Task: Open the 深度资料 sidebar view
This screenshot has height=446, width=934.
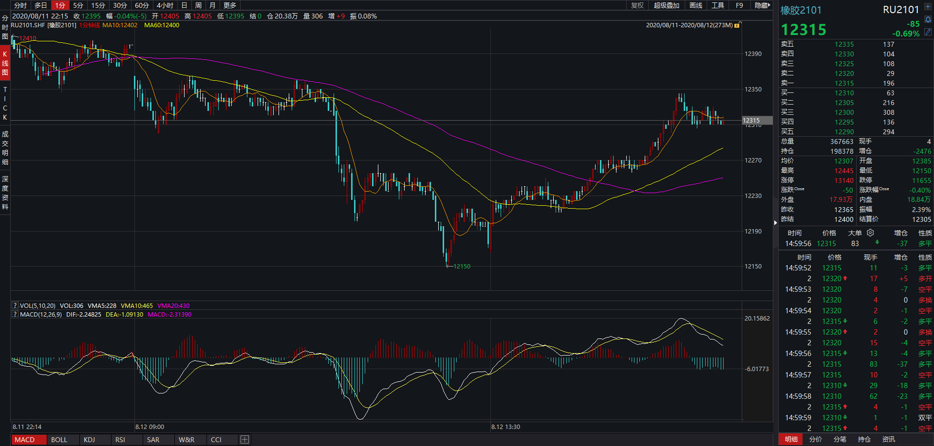Action: [5, 193]
